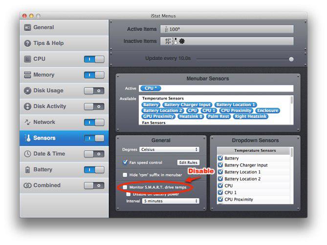Enable the Disk Activity switch
The image size is (327, 245).
click(94, 106)
